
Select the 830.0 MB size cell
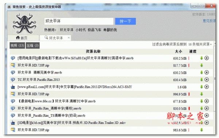pyautogui.click(x=180, y=109)
